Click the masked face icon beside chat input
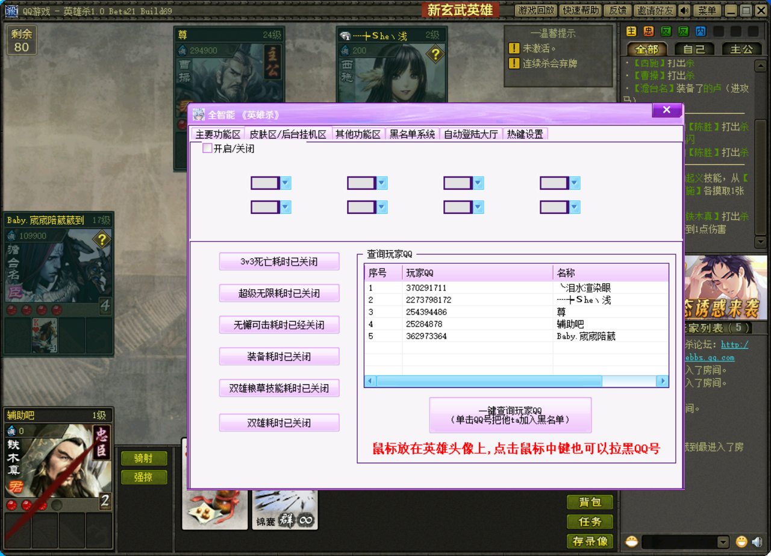Viewport: 771px width, 556px height. (x=631, y=542)
